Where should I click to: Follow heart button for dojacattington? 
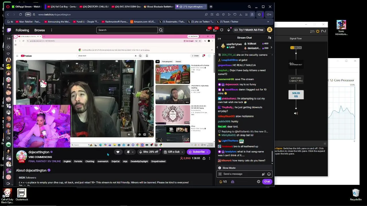click(118, 152)
